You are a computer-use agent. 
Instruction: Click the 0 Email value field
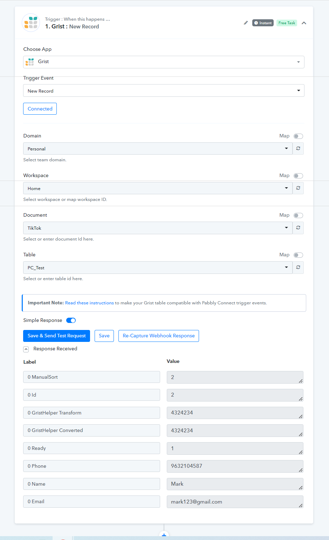[x=235, y=502]
